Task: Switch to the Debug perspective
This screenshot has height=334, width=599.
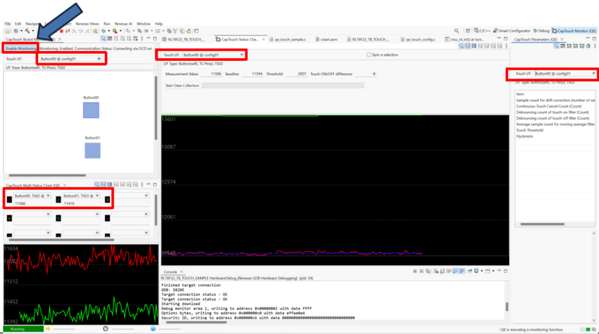Action: [541, 31]
